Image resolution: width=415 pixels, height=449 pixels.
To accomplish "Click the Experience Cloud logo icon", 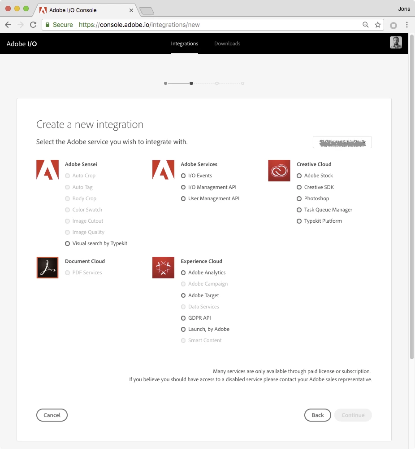I will click(163, 268).
